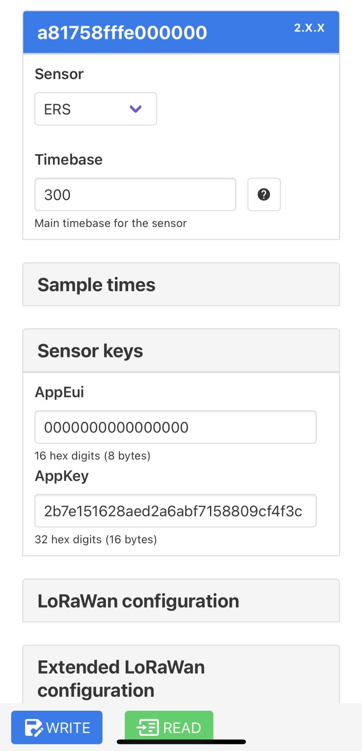Image resolution: width=362 pixels, height=751 pixels.
Task: Select the 2.X.X version label
Action: pos(310,28)
